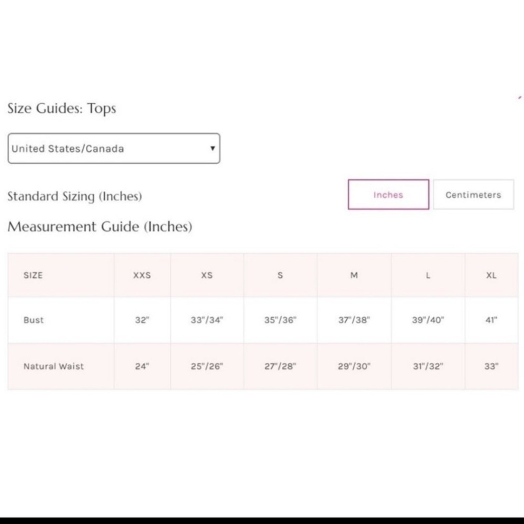Click the Natural Waist row label
524x524 pixels.
click(x=54, y=366)
